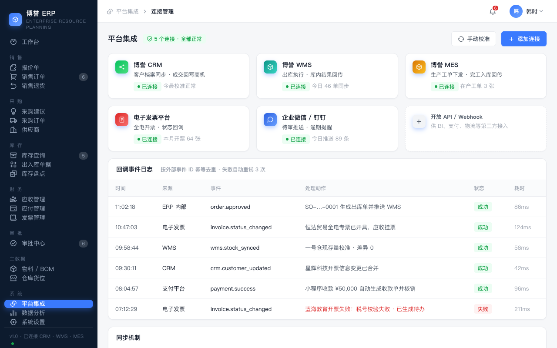The width and height of the screenshot is (557, 348).
Task: Click the 博誉 WMS teal cube icon
Action: coord(270,67)
